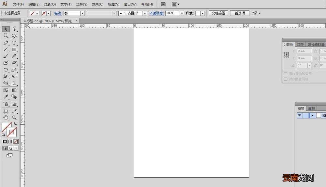Select the Column Graph tool

(x=14, y=104)
